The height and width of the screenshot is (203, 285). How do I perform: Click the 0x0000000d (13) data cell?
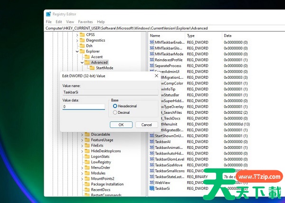[x=237, y=124]
